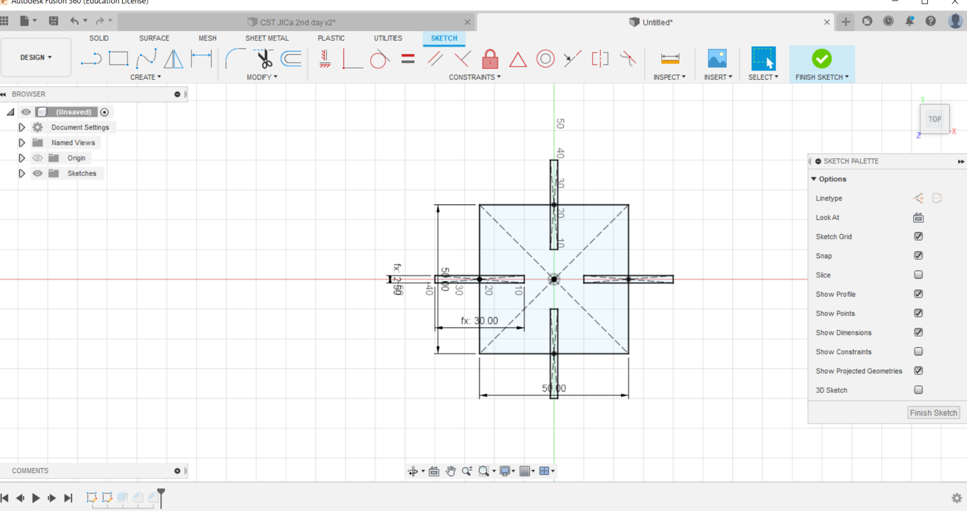
Task: Open the CONSTRAINTS dropdown menu
Action: [474, 77]
